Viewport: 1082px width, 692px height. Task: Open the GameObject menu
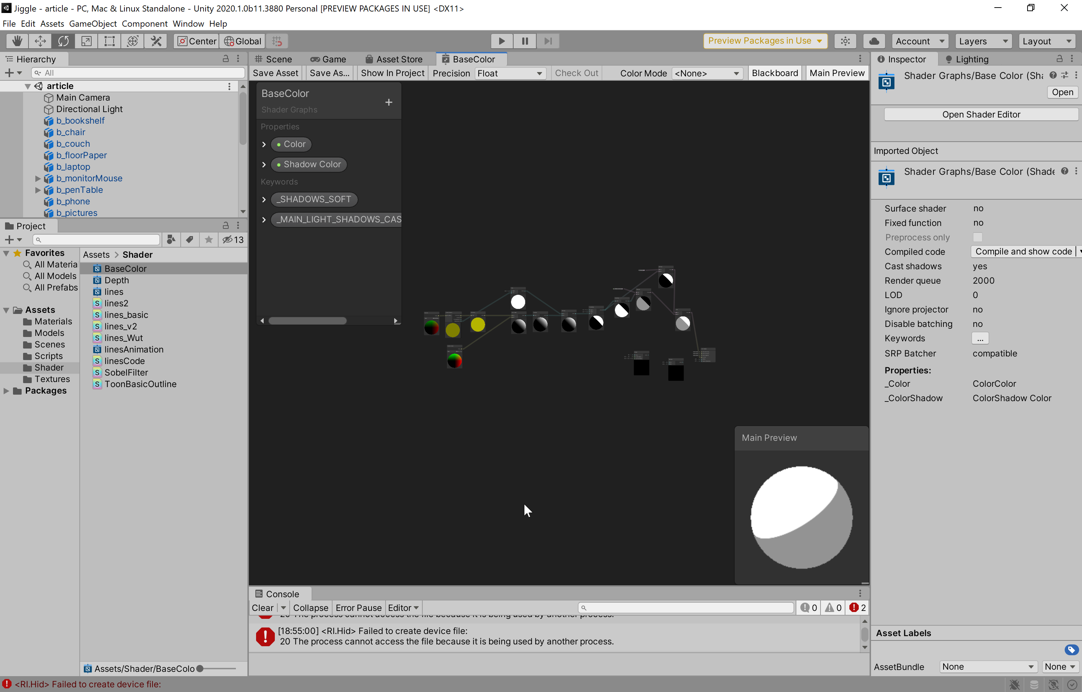93,23
